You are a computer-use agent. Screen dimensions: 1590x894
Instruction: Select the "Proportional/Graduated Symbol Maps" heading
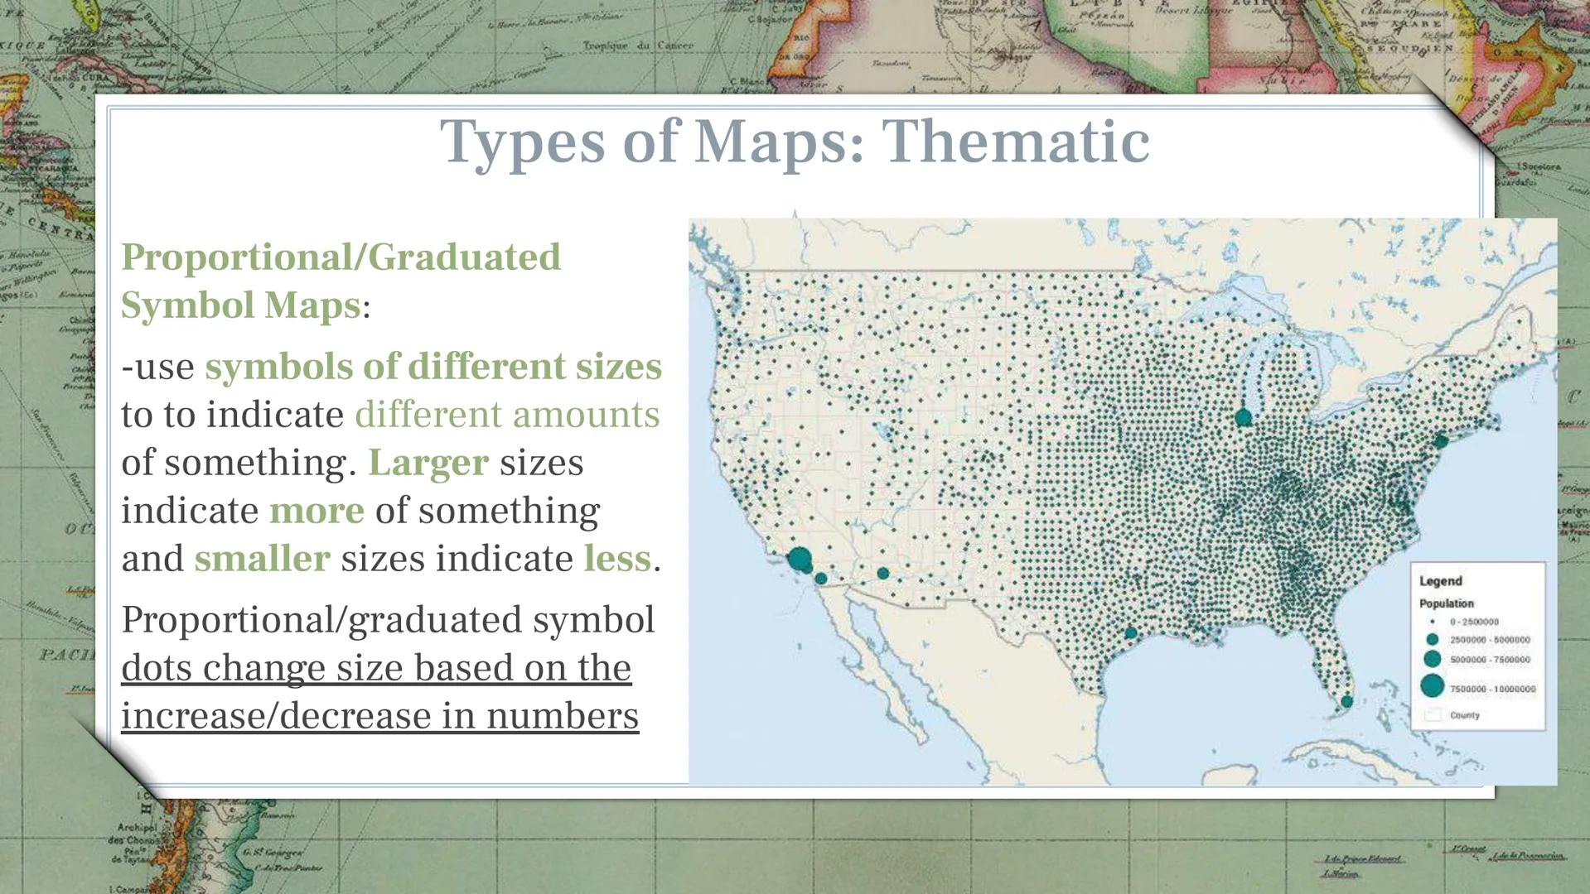click(x=341, y=281)
